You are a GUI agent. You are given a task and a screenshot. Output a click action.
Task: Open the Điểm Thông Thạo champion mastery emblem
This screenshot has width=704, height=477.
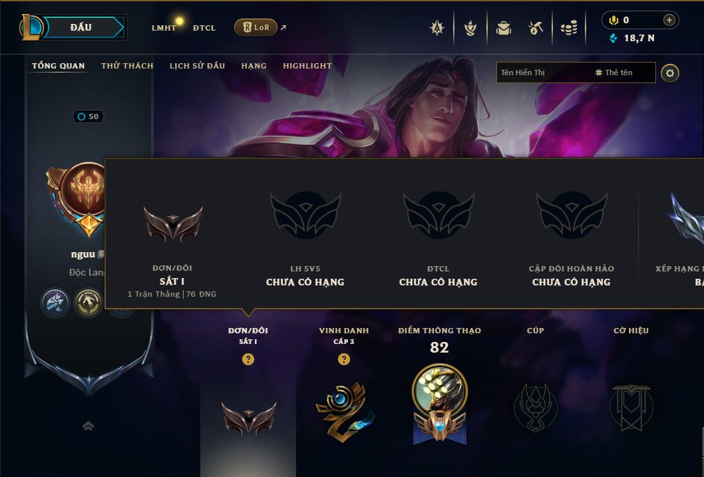(x=440, y=403)
